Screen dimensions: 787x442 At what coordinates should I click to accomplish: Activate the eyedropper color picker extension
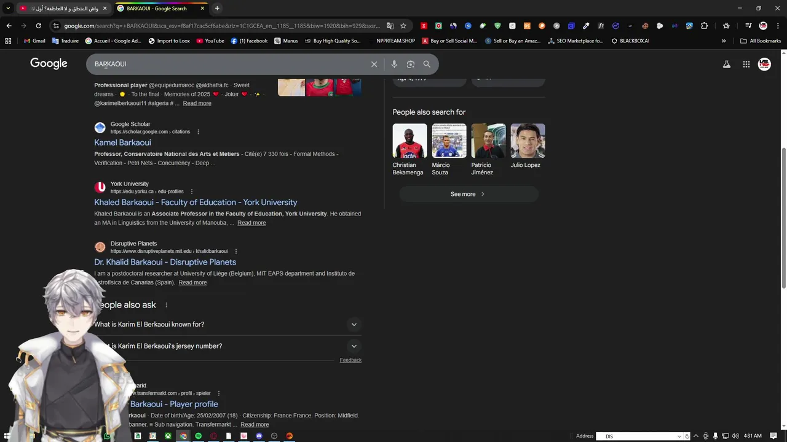click(x=586, y=26)
